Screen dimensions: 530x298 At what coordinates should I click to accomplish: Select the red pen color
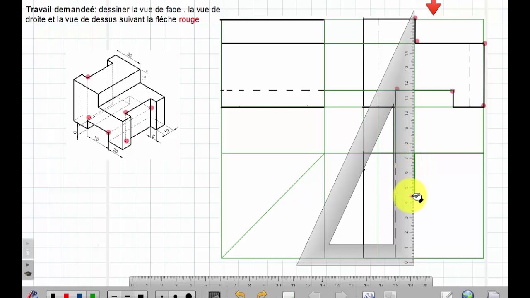(66, 296)
